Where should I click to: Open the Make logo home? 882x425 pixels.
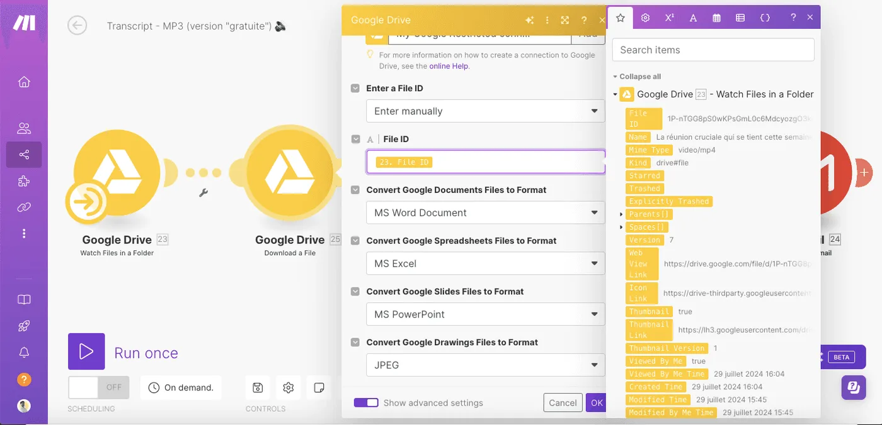pos(25,23)
